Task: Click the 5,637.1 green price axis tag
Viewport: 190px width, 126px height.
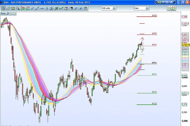Action: tap(185, 93)
